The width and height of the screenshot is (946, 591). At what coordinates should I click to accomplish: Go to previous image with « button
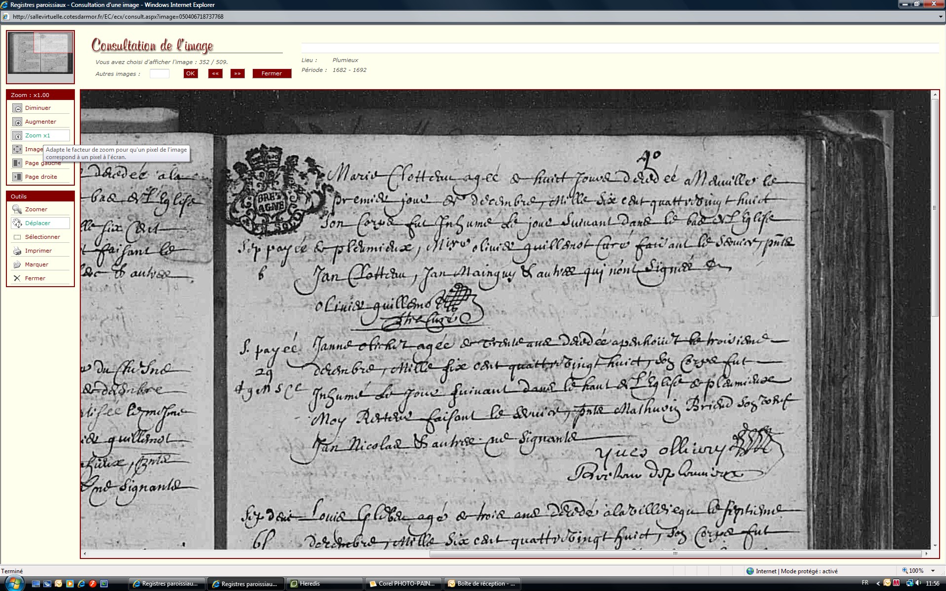215,73
